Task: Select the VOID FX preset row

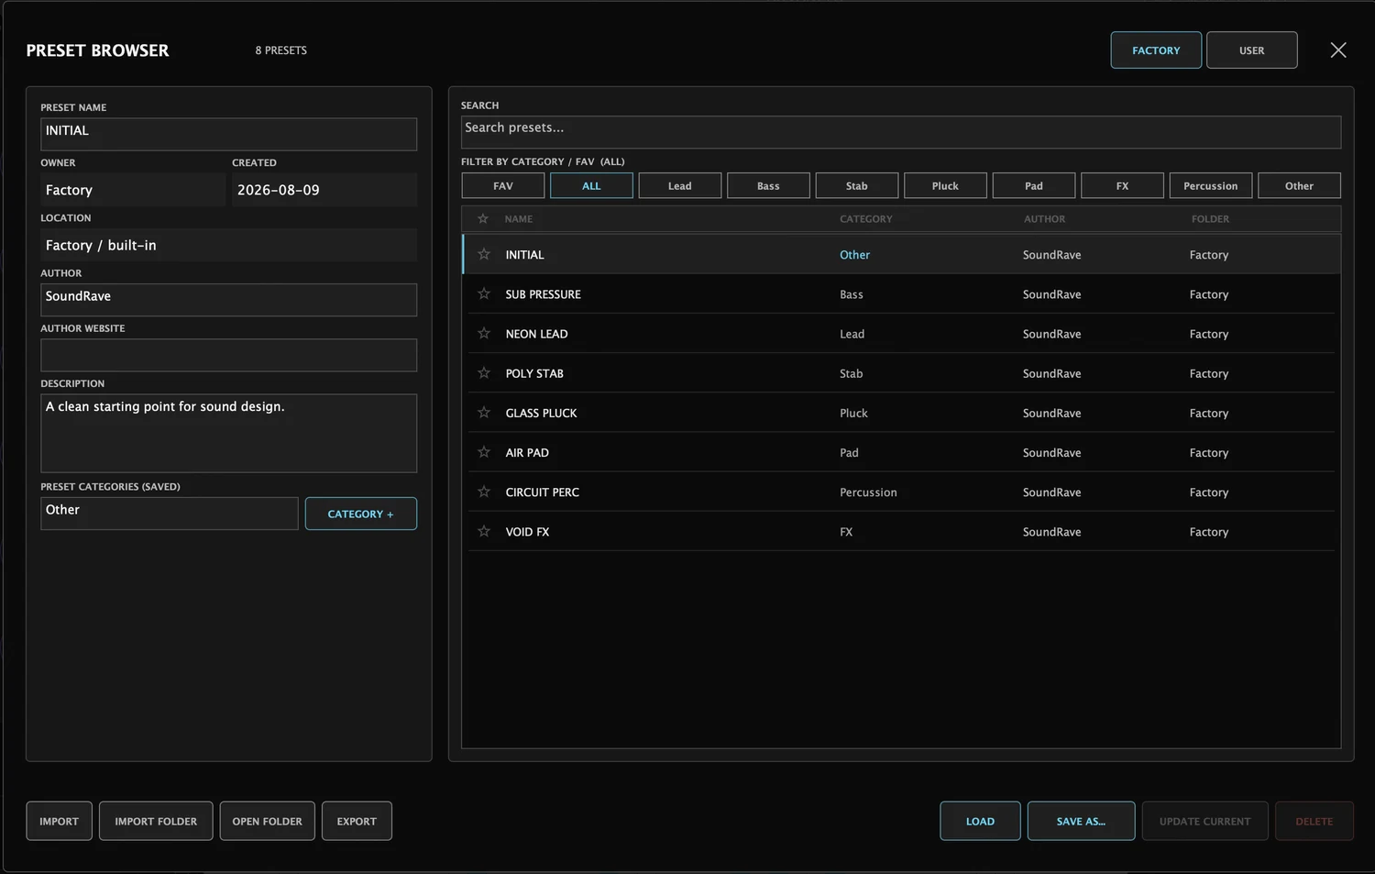Action: pos(901,530)
